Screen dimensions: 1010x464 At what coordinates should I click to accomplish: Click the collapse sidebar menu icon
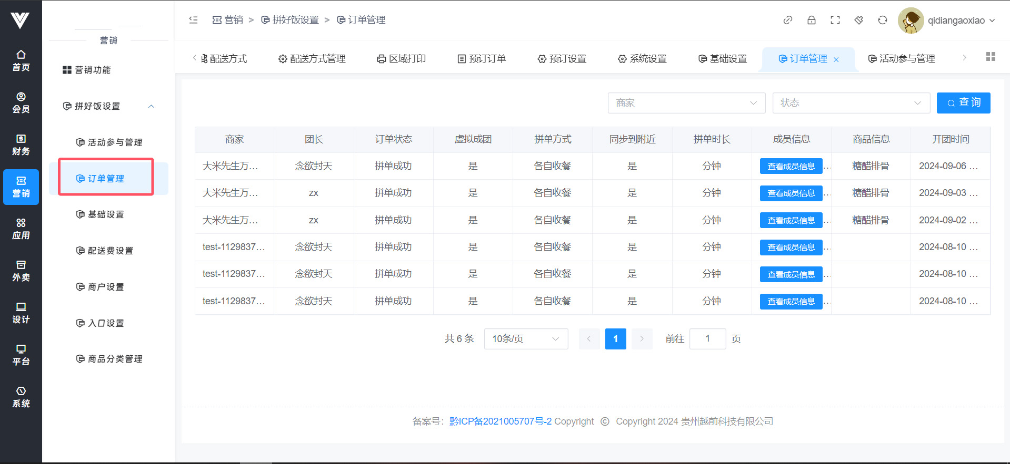tap(193, 20)
